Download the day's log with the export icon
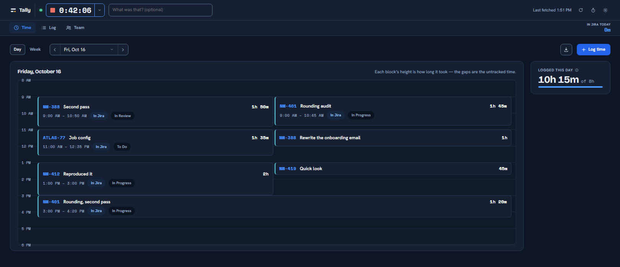 coord(566,50)
